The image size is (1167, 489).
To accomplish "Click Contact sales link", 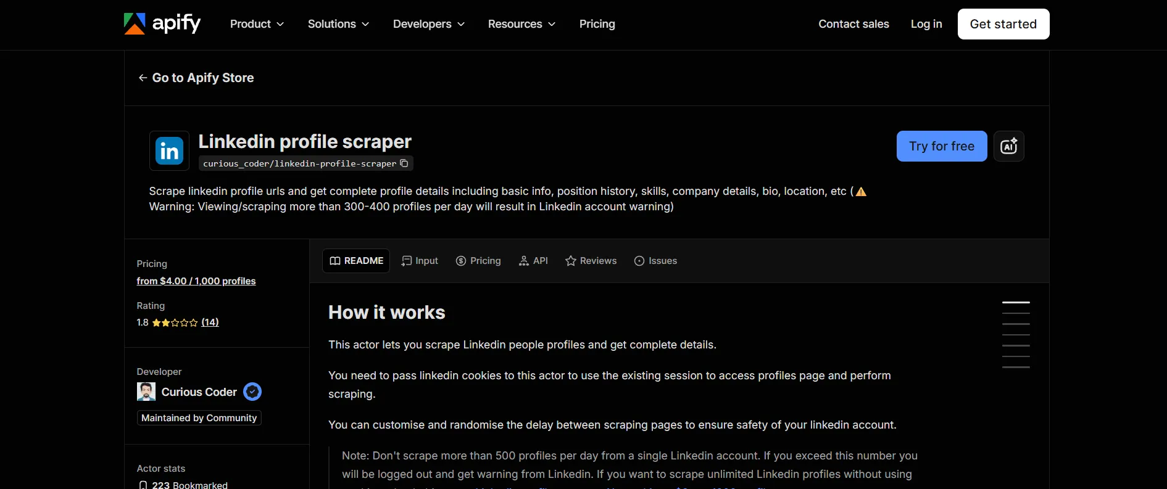I will click(x=853, y=24).
